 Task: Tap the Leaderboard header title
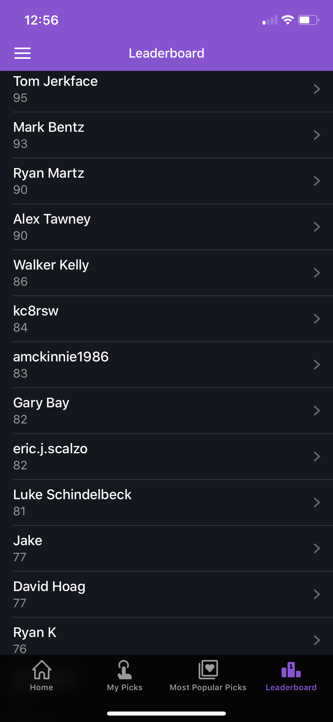pos(166,53)
